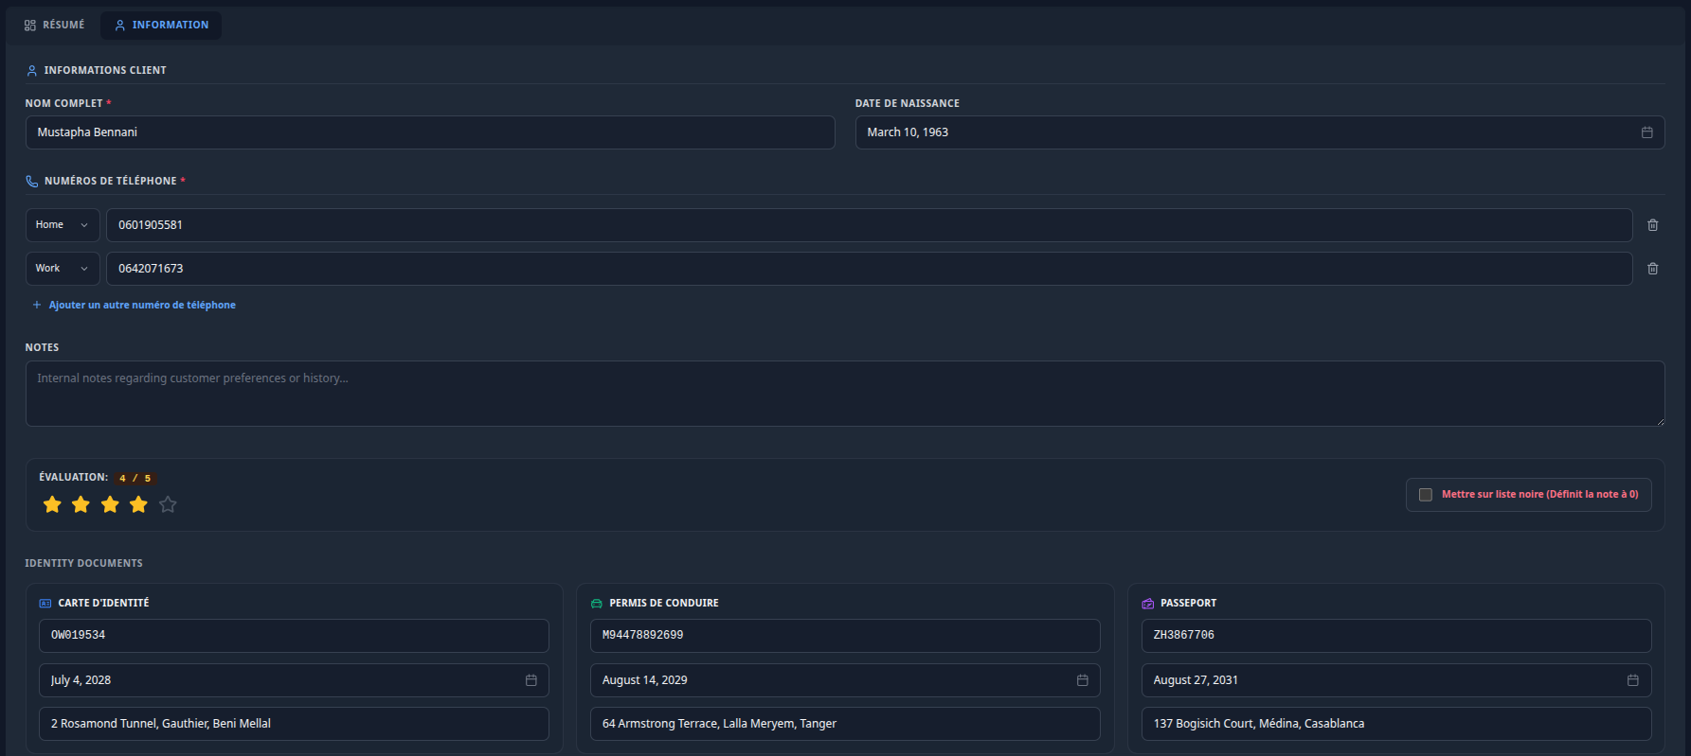Click the driving licence number field M94478892699
The width and height of the screenshot is (1691, 756).
pyautogui.click(x=845, y=636)
